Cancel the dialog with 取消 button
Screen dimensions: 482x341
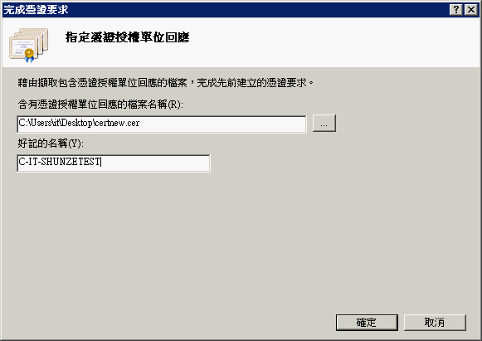(435, 323)
